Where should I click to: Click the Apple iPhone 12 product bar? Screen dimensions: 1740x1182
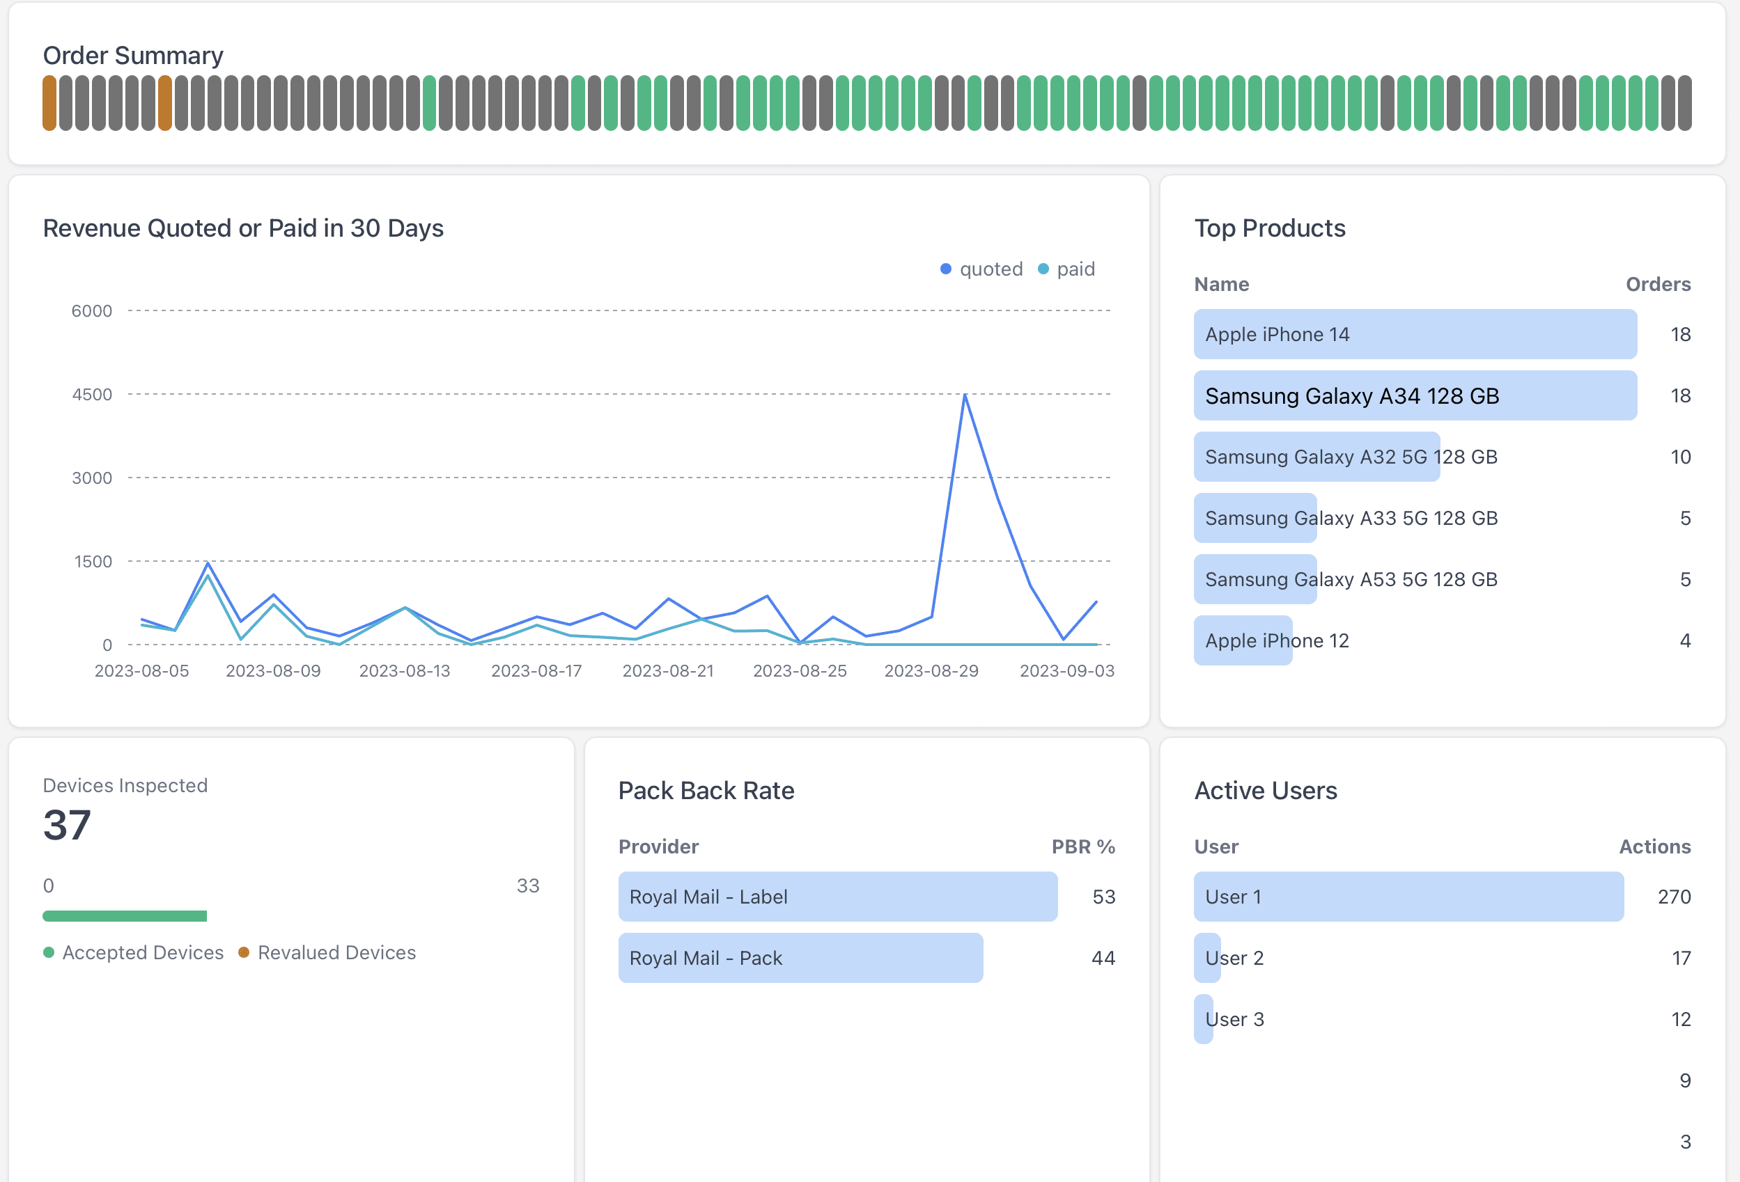pyautogui.click(x=1243, y=640)
